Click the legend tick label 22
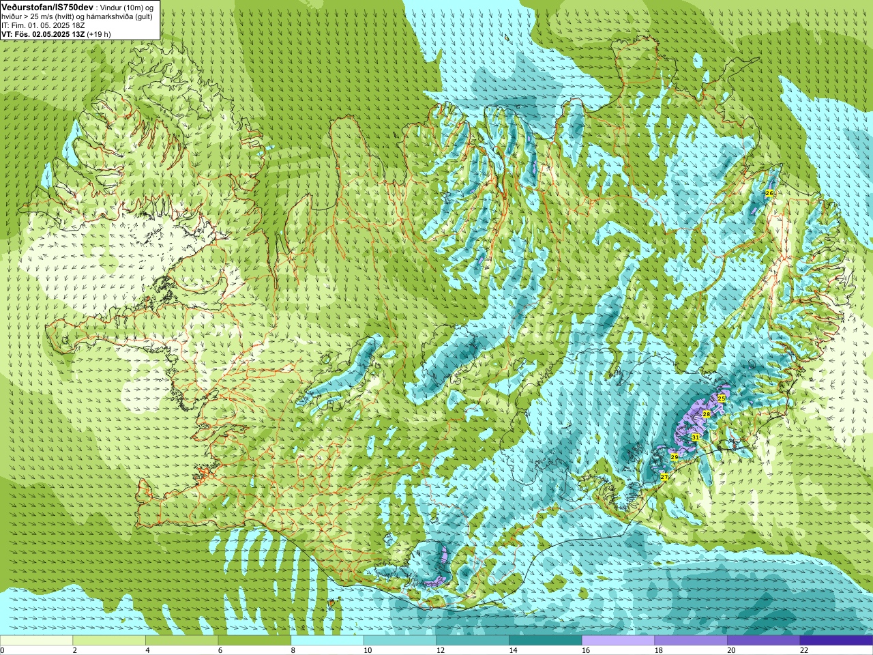This screenshot has width=873, height=655. 804,650
